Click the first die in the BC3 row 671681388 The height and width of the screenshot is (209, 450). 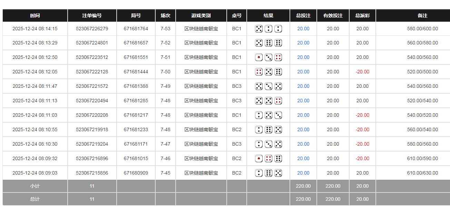tap(259, 86)
